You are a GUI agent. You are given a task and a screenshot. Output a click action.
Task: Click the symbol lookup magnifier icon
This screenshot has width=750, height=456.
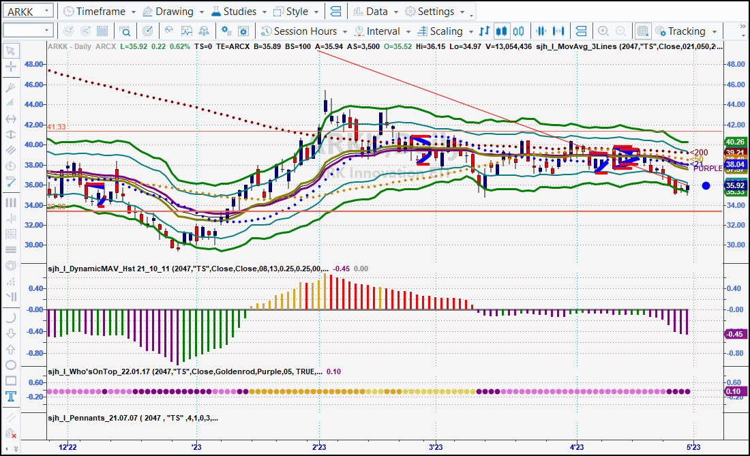pos(125,31)
